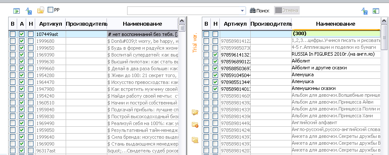The width and height of the screenshot is (389, 155).
Task: Uncheck the А checkbox for article 107449ast
Action: pyautogui.click(x=21, y=34)
